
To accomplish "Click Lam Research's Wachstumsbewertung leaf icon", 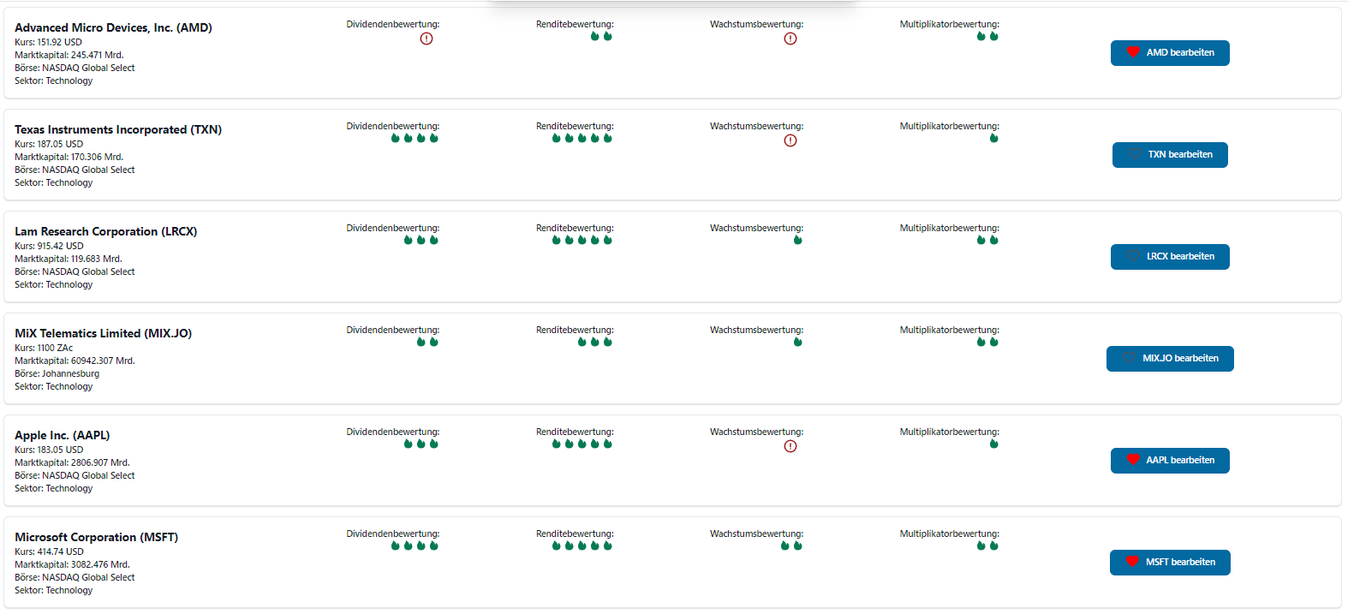I will [797, 240].
